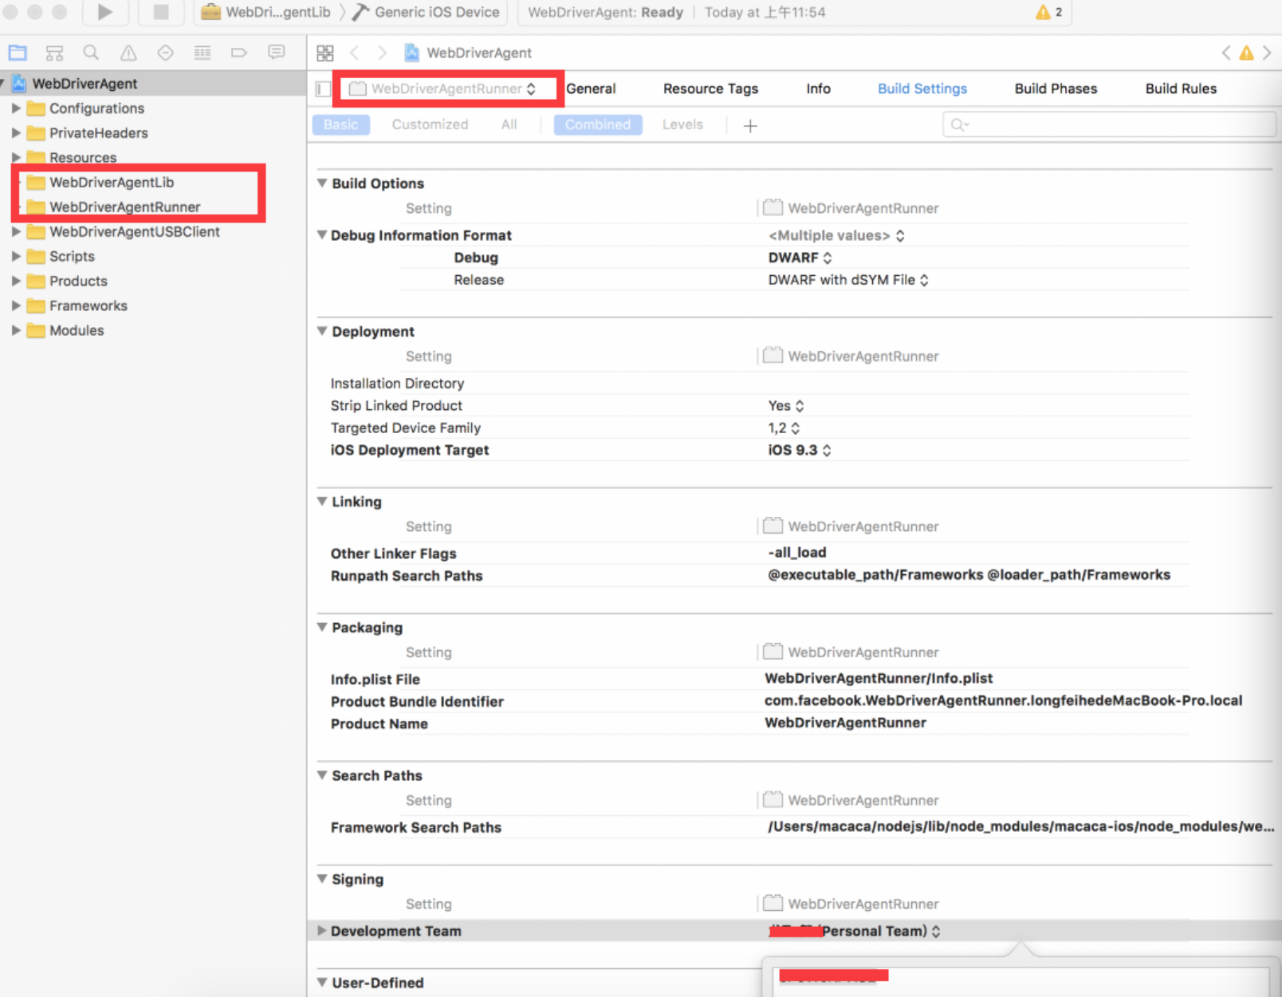Click the yellow warning icon in the toolbar status

(1043, 12)
